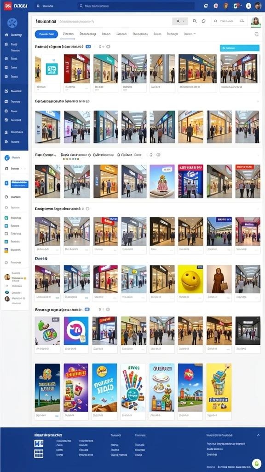Expand the fourth section using its right chevron
Screen dimensions: 265x472
pyautogui.click(x=258, y=209)
